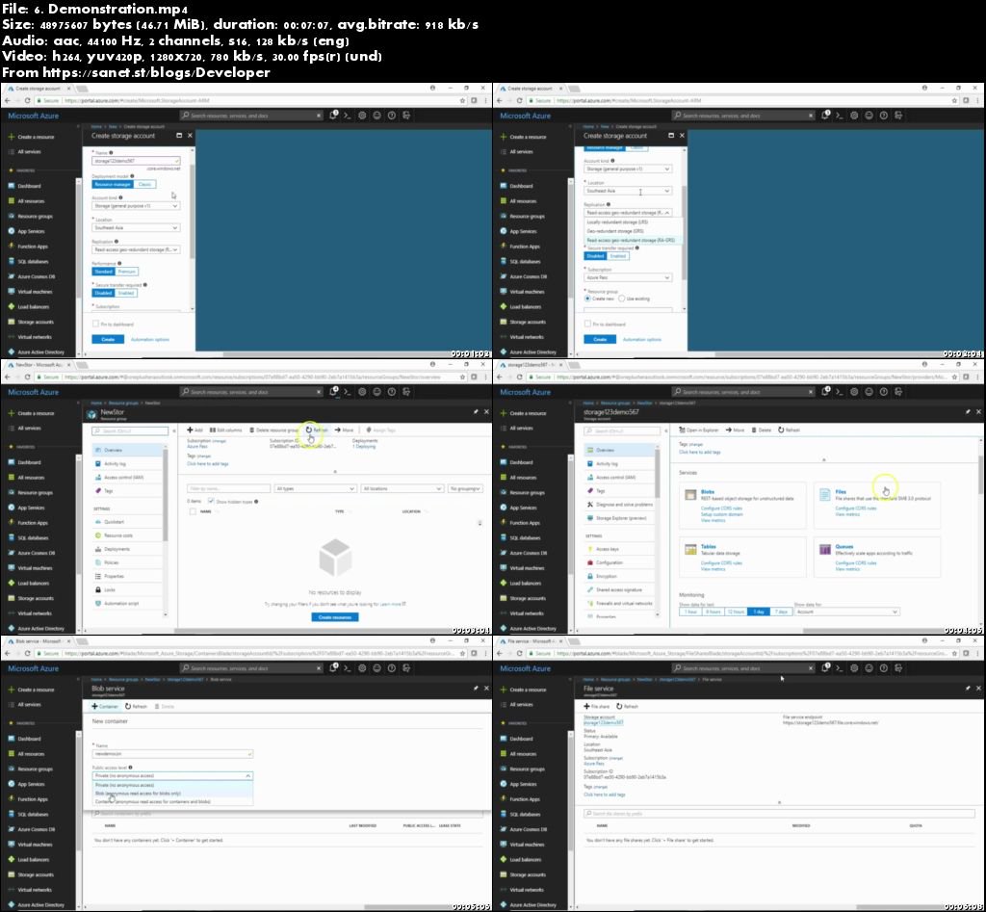The image size is (986, 912).
Task: Choose Container anonymous read access option in New container
Action: point(172,802)
